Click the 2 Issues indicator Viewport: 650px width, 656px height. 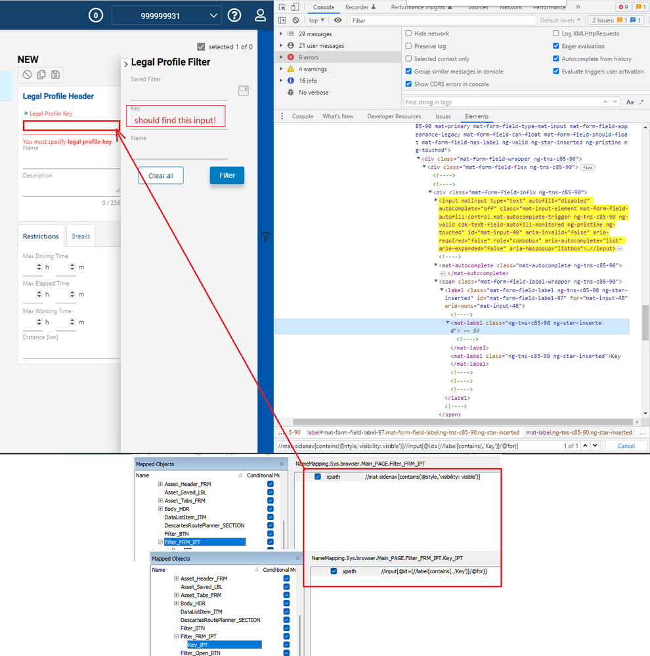(x=617, y=20)
